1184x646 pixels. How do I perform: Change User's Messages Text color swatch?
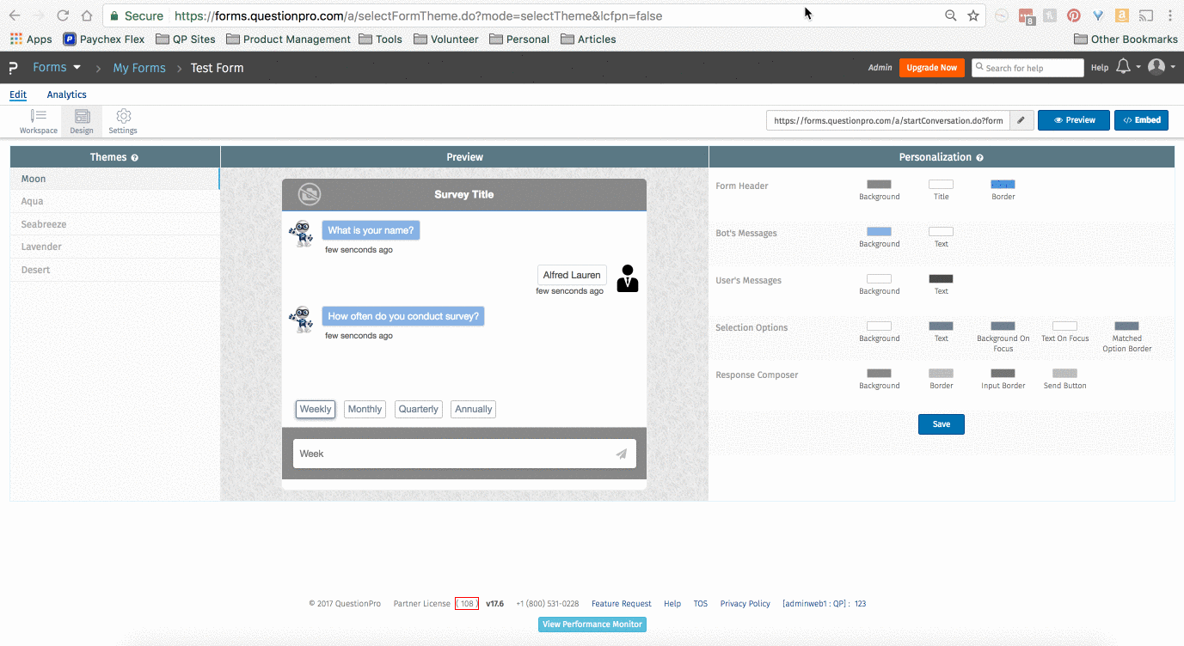pyautogui.click(x=942, y=279)
